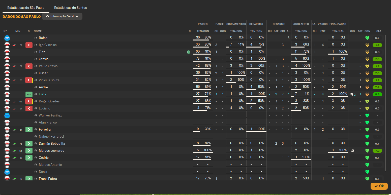The width and height of the screenshot is (391, 195).
Task: Click Marcos Leonardo's green substitution arrow box
Action: (x=29, y=151)
